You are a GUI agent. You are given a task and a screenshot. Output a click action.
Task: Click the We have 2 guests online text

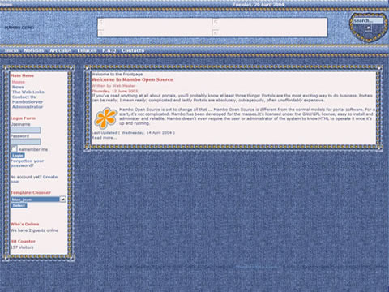34,230
